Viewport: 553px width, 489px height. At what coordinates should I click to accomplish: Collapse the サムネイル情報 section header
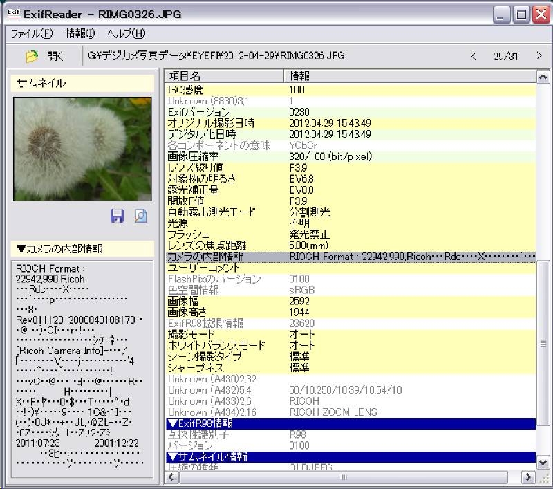pos(207,456)
